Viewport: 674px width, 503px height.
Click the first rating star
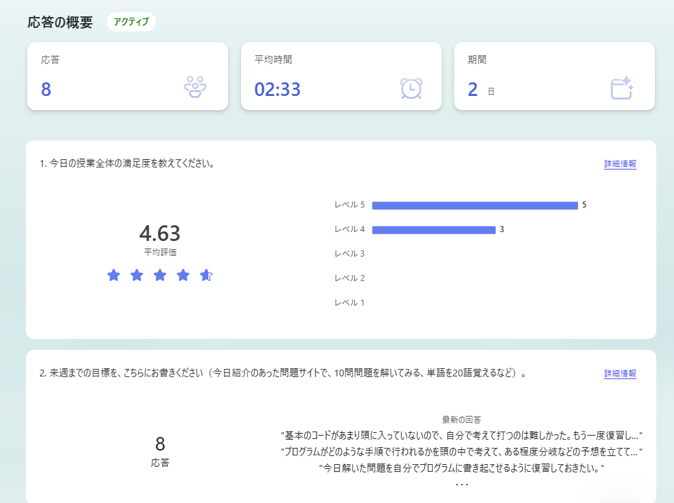[x=114, y=275]
